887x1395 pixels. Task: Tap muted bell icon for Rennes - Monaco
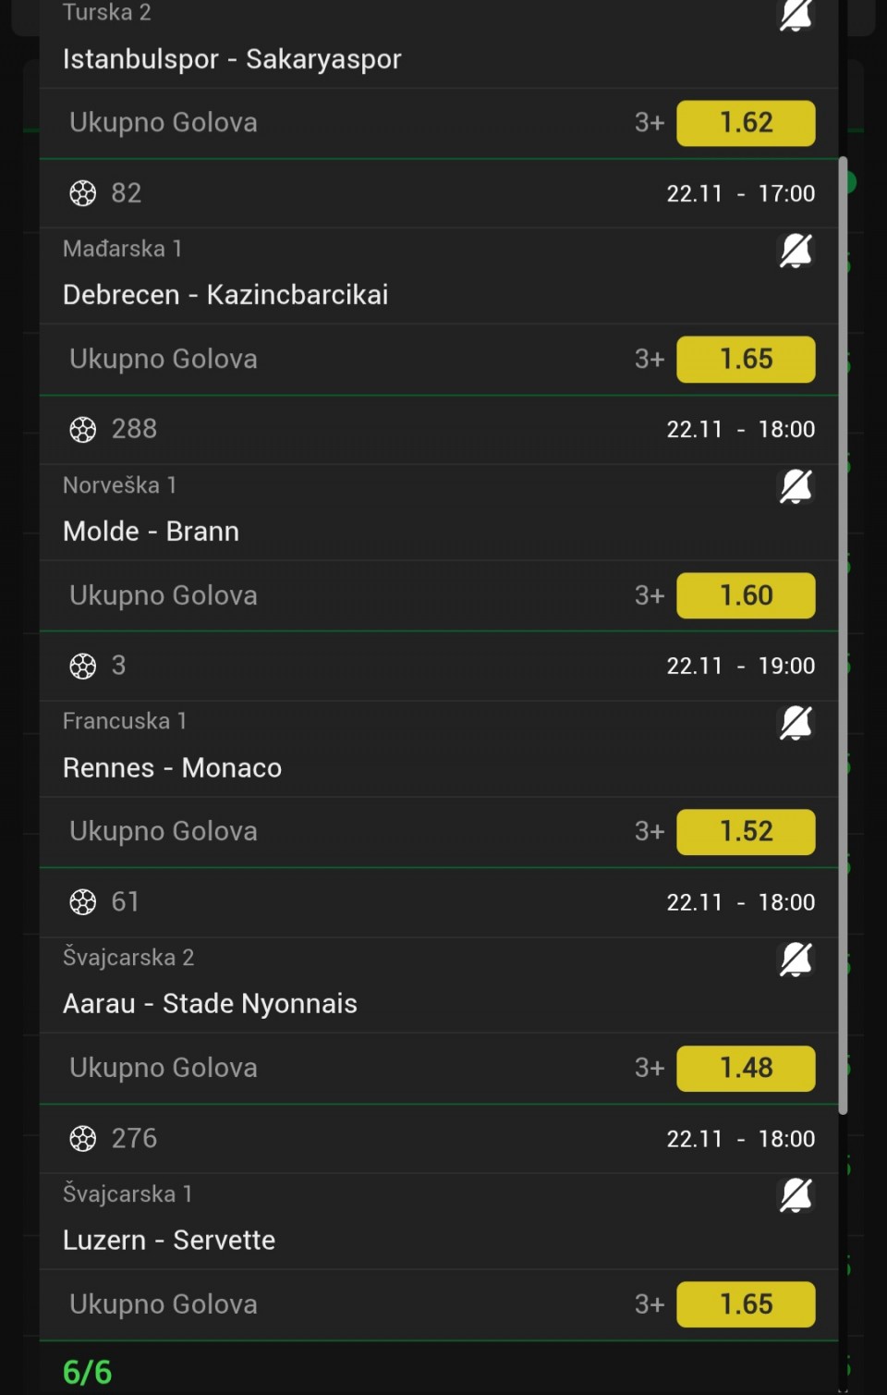click(x=796, y=723)
